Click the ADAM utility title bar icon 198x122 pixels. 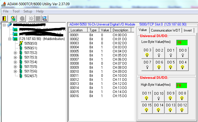pyautogui.click(x=3, y=4)
